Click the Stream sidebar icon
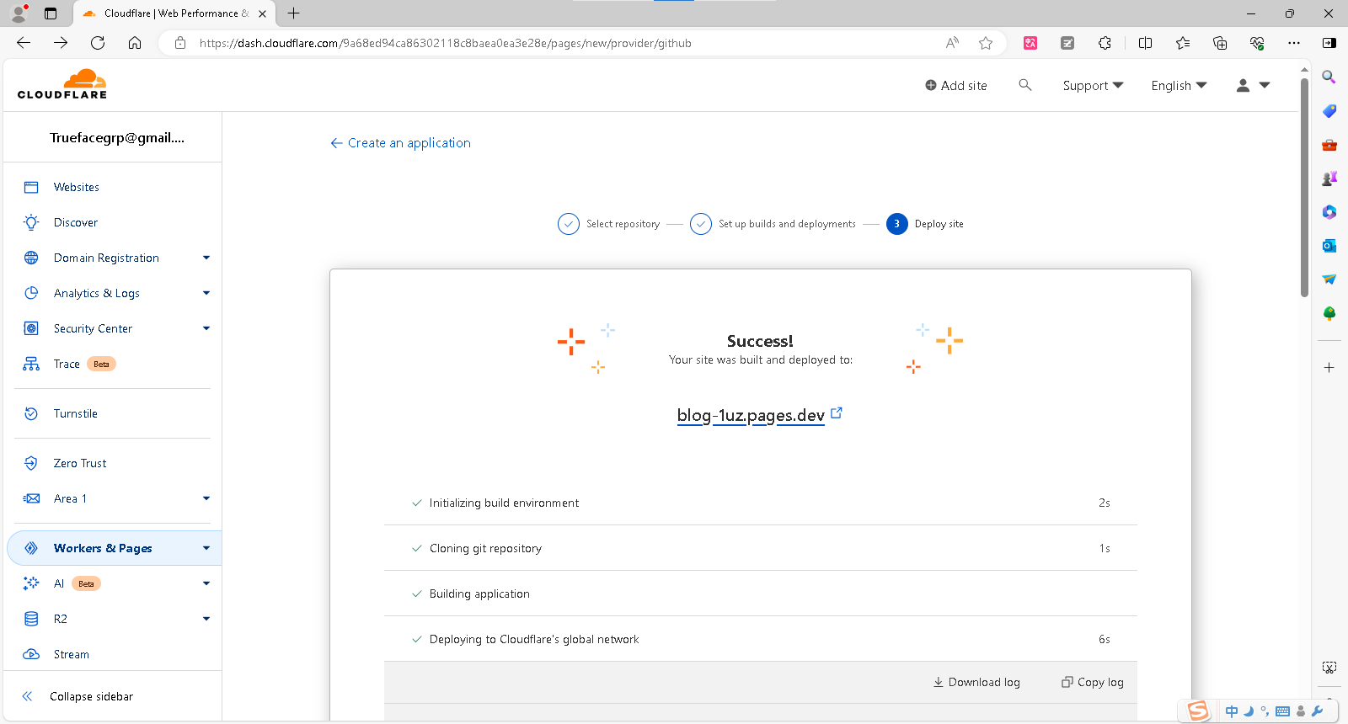The width and height of the screenshot is (1348, 724). point(31,654)
